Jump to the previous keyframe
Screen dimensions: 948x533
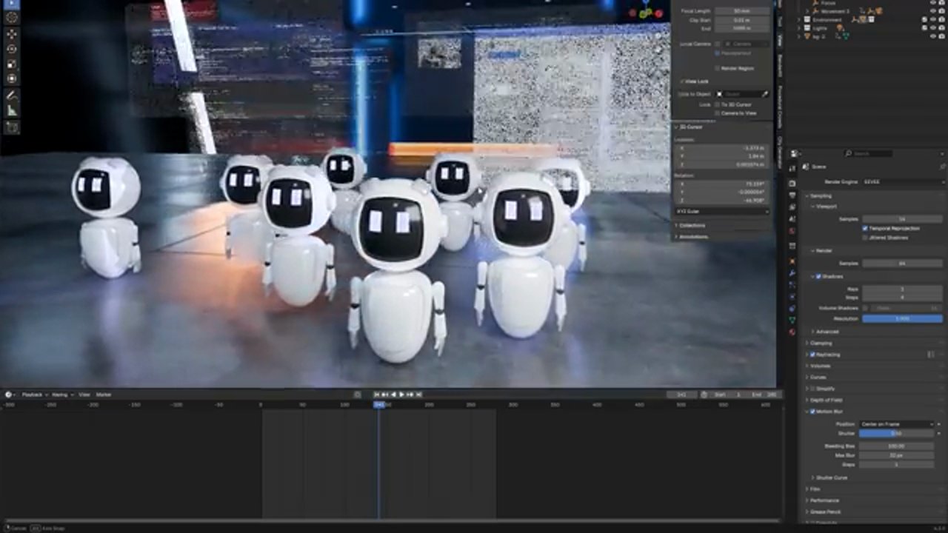(x=385, y=395)
